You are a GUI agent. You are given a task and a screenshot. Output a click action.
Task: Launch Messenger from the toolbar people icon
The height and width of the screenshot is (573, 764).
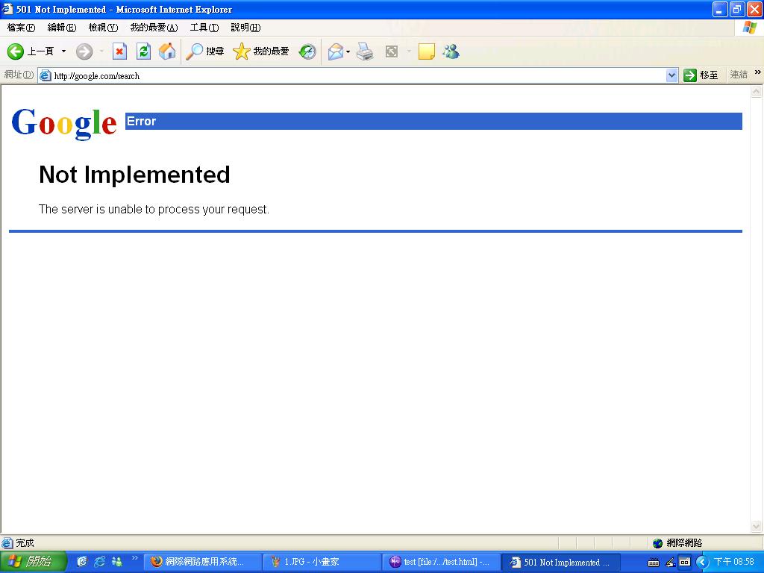[x=451, y=51]
